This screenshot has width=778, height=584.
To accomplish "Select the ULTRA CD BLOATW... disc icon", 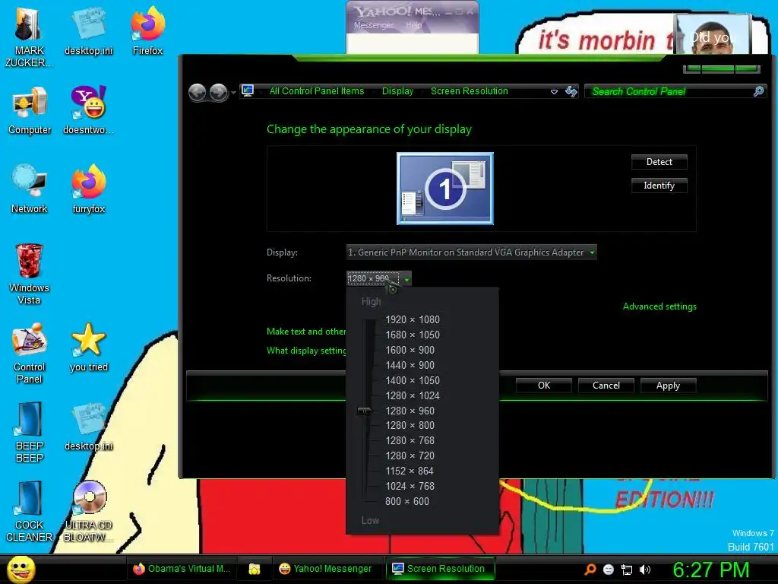I will coord(88,512).
